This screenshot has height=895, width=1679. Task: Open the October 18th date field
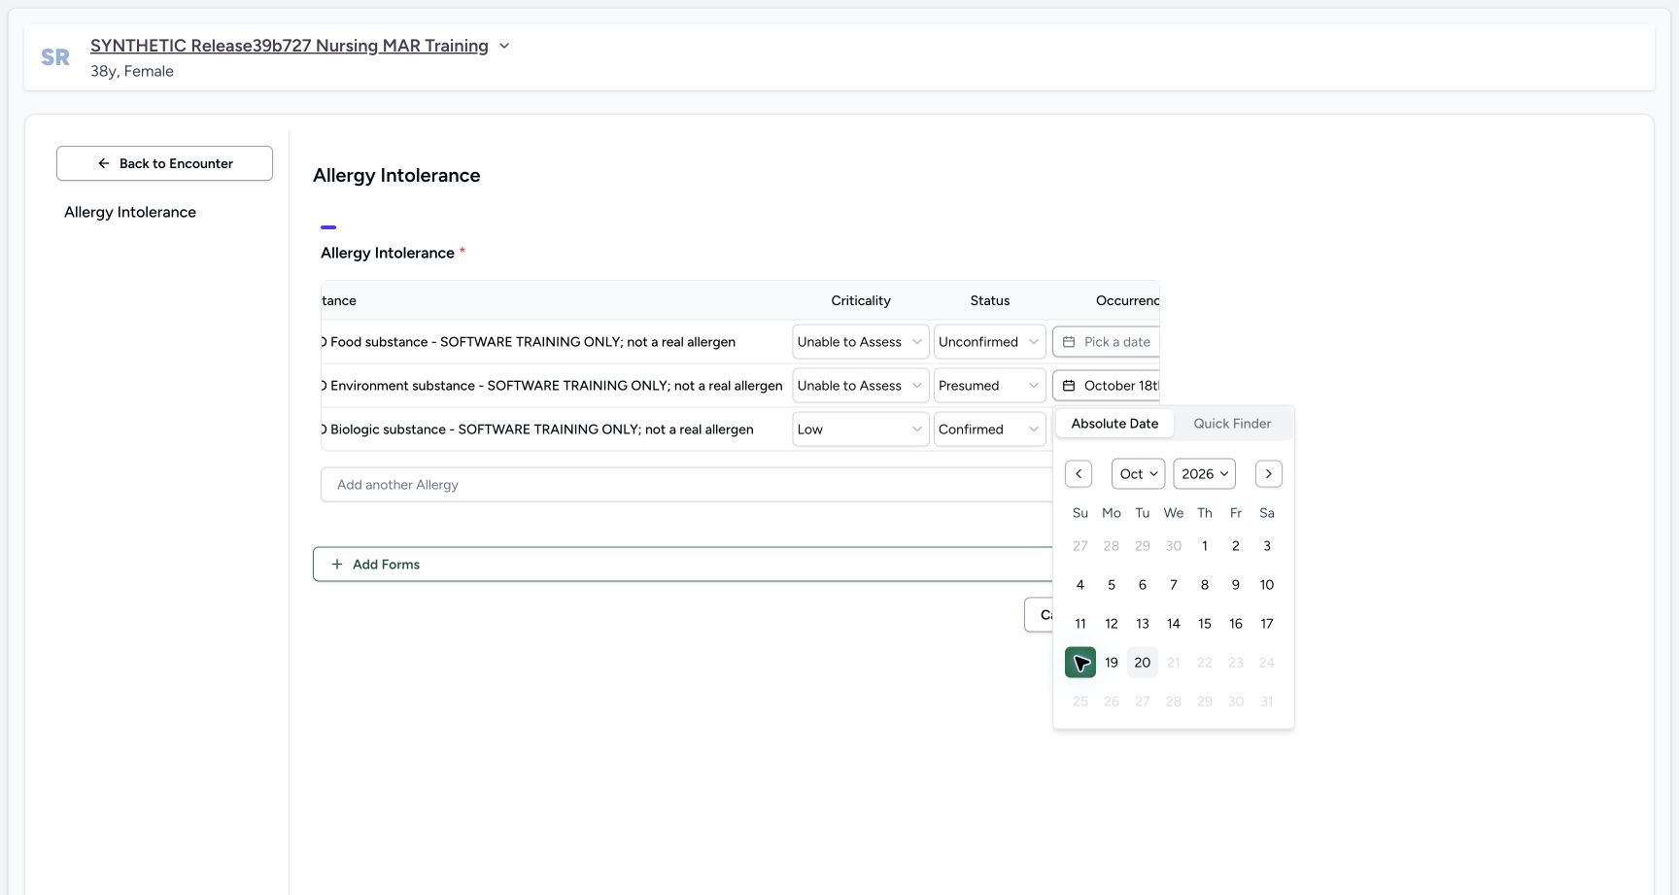(x=1106, y=386)
